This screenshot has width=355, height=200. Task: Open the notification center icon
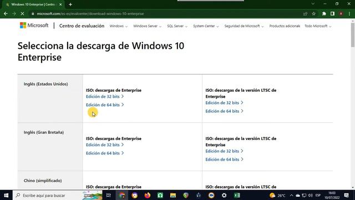[x=346, y=195]
